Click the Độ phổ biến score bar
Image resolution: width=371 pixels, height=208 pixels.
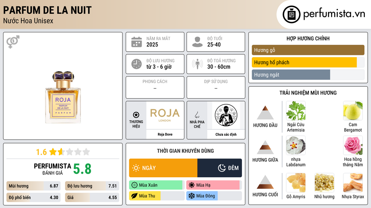tap(33, 198)
